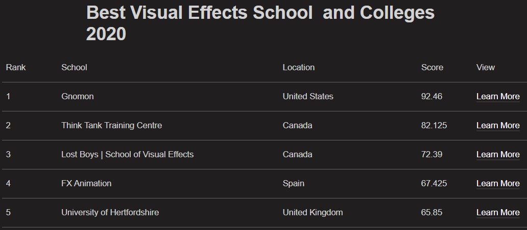Viewport: 527px width, 230px height.
Task: Click the View column header
Action: [485, 67]
